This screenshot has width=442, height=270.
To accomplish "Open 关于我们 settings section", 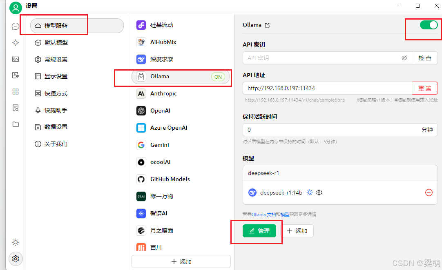I will pyautogui.click(x=77, y=144).
